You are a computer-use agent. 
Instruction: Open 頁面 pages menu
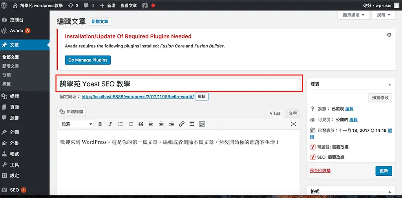tap(25, 107)
